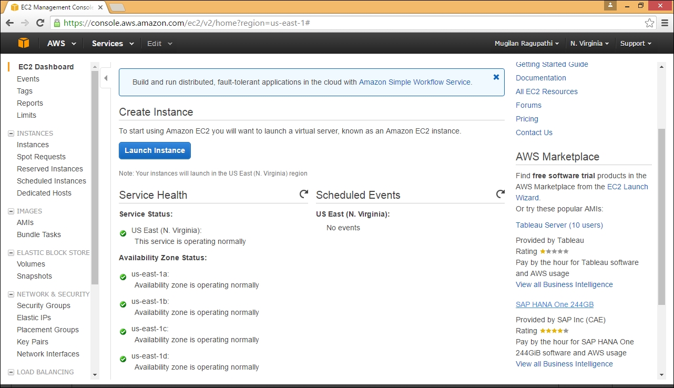Open Key Pairs in the sidebar

coord(33,342)
